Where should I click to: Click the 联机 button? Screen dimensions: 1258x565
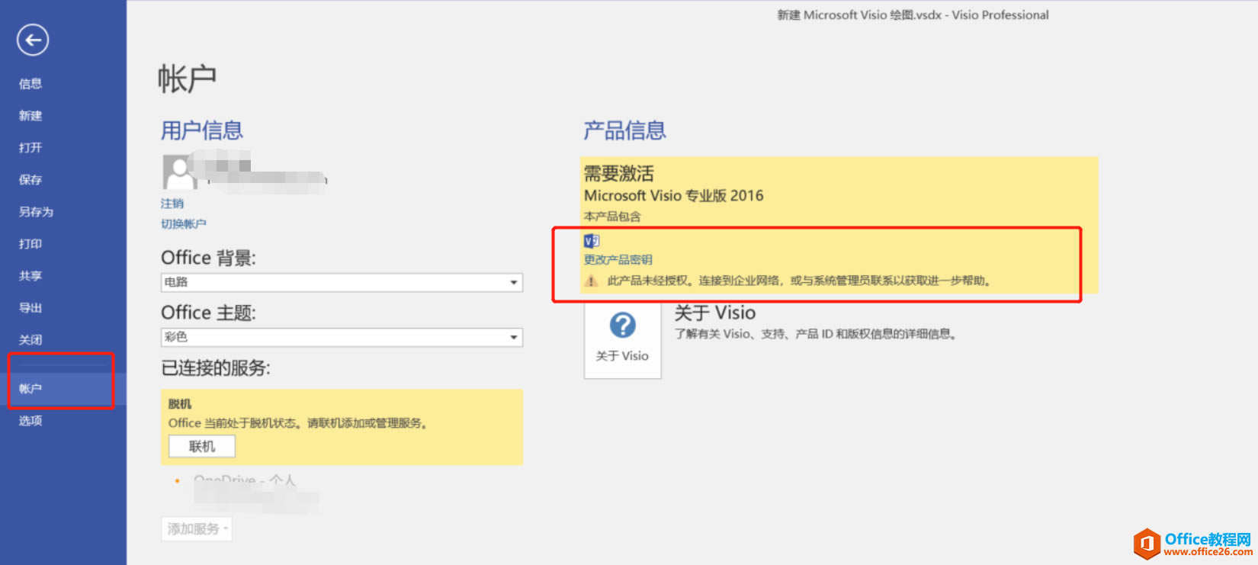[x=202, y=446]
